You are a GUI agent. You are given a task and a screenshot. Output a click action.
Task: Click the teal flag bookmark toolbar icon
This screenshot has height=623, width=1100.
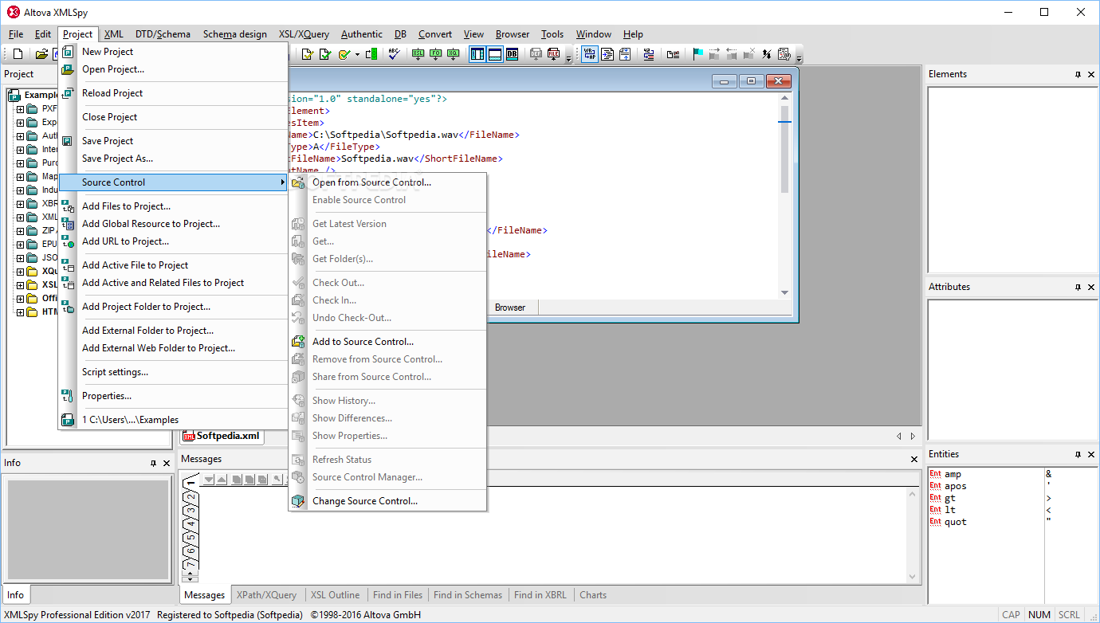(697, 54)
